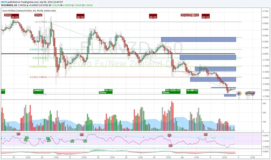The width and height of the screenshot is (271, 160).
Task: Click -0.0200 on the oscillator scale
Action: [265, 147]
